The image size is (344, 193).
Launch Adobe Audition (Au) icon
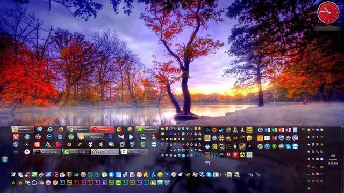pos(125,183)
